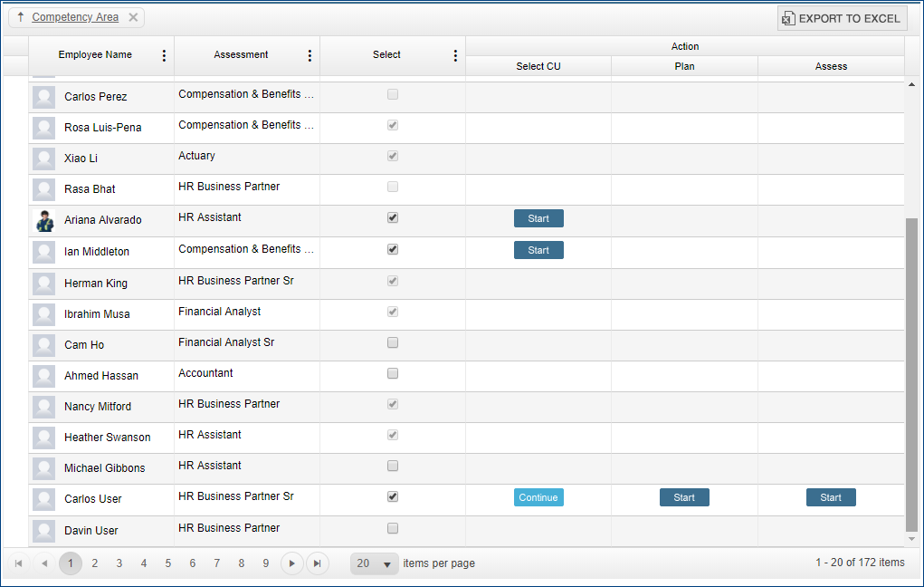Open the Select column menu
Screen dimensions: 924x587
tap(455, 55)
